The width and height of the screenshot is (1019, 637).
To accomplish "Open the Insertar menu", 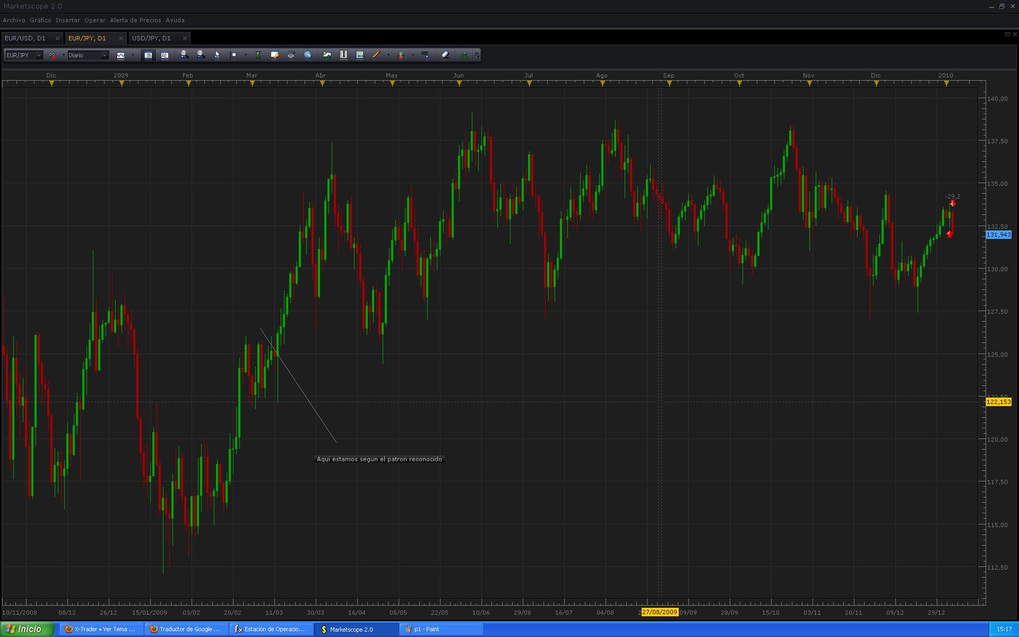I will pos(67,20).
